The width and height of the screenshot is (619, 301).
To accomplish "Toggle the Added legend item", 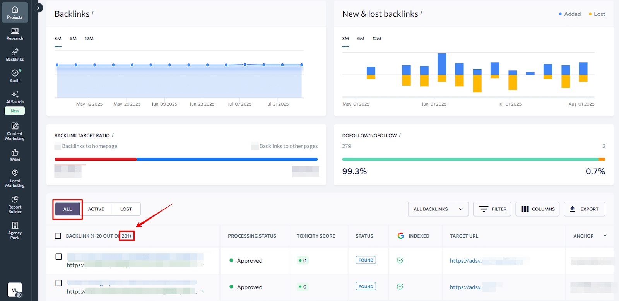I will click(570, 14).
